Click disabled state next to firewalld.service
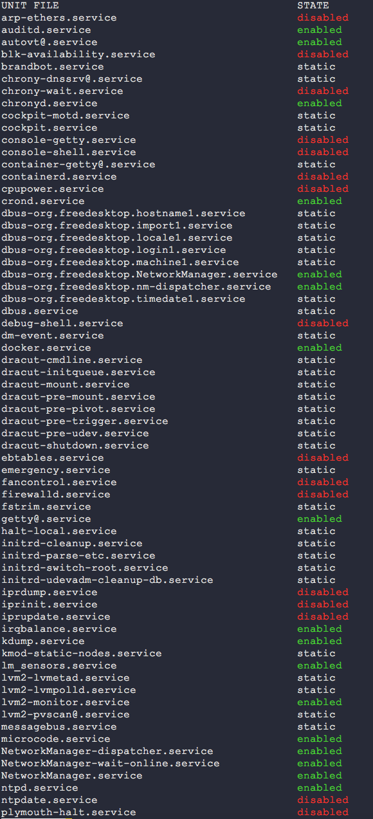The width and height of the screenshot is (373, 819). coord(323,495)
